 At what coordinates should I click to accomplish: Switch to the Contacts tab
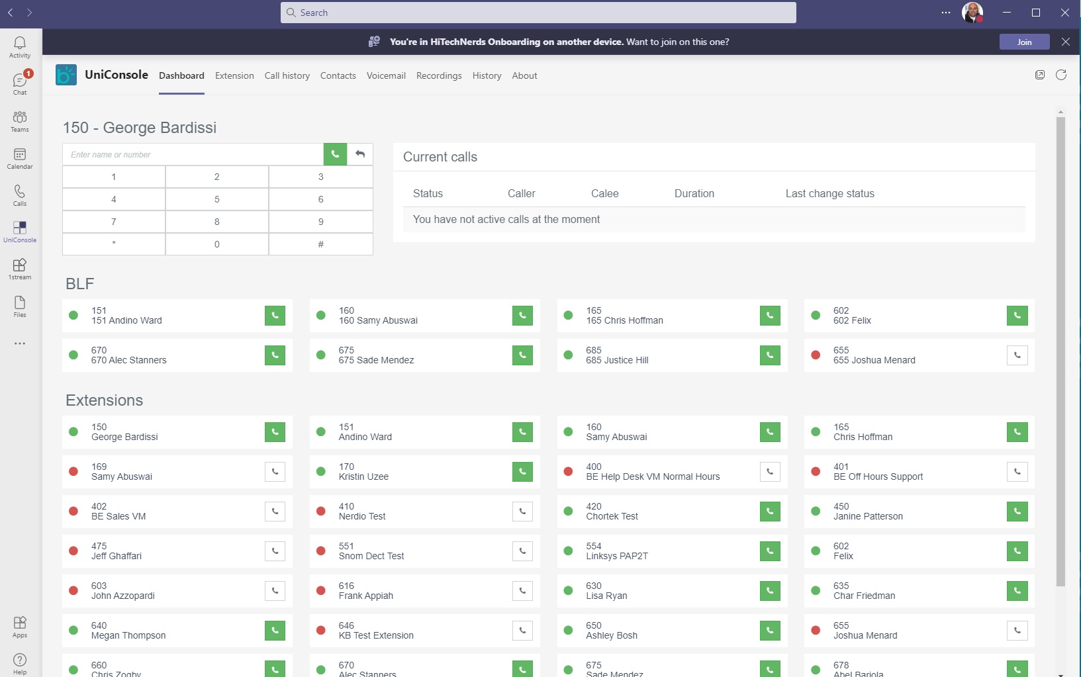pyautogui.click(x=338, y=75)
